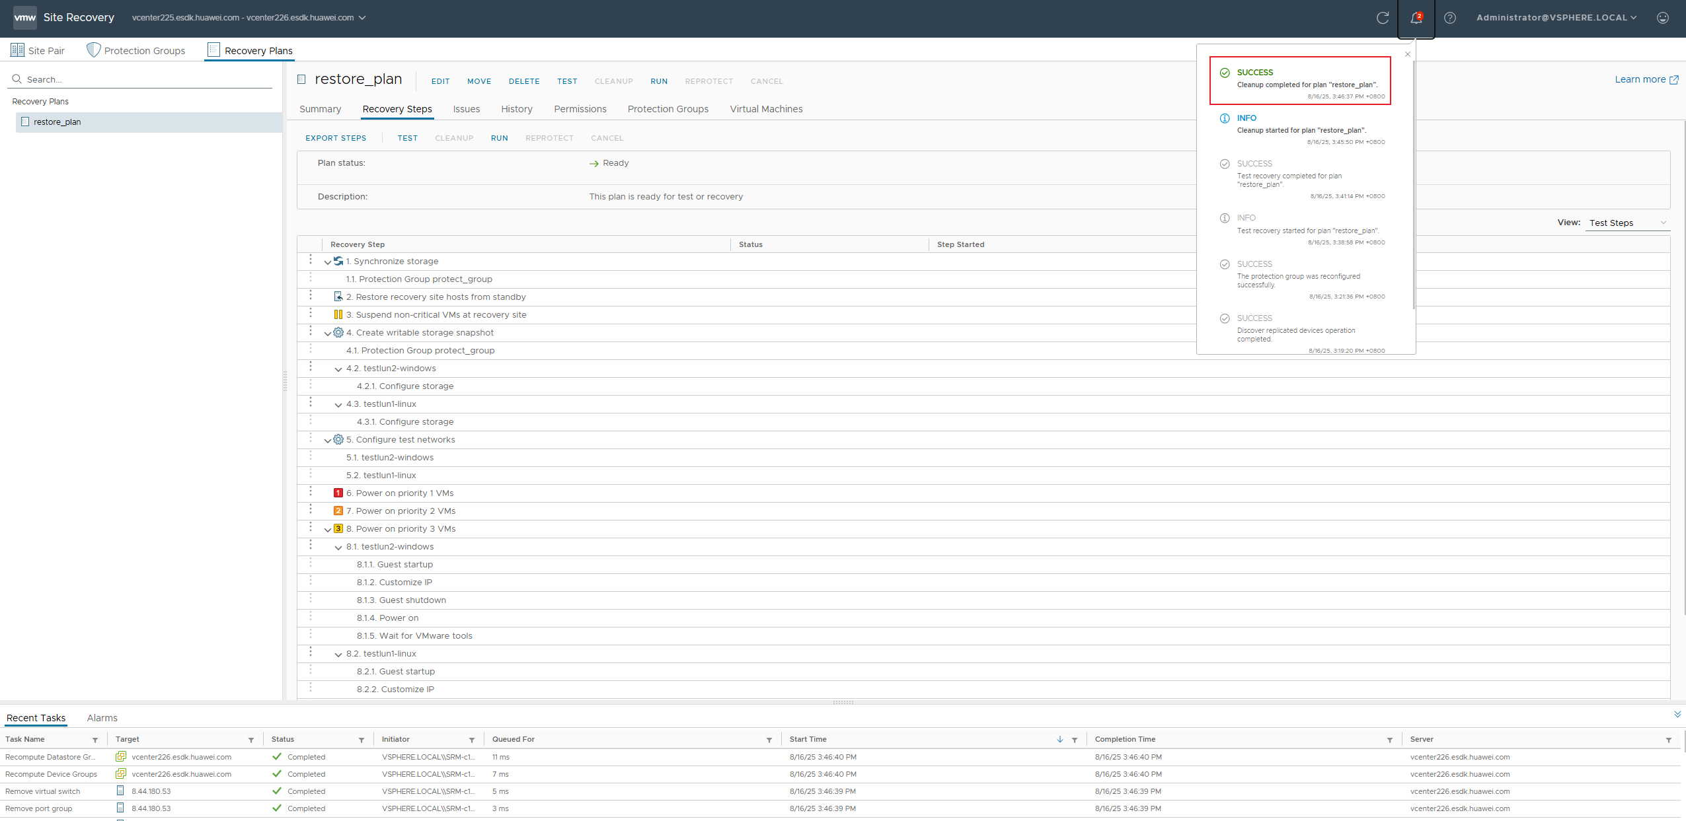The width and height of the screenshot is (1686, 821).
Task: Click the restore_plan title icon
Action: [301, 79]
